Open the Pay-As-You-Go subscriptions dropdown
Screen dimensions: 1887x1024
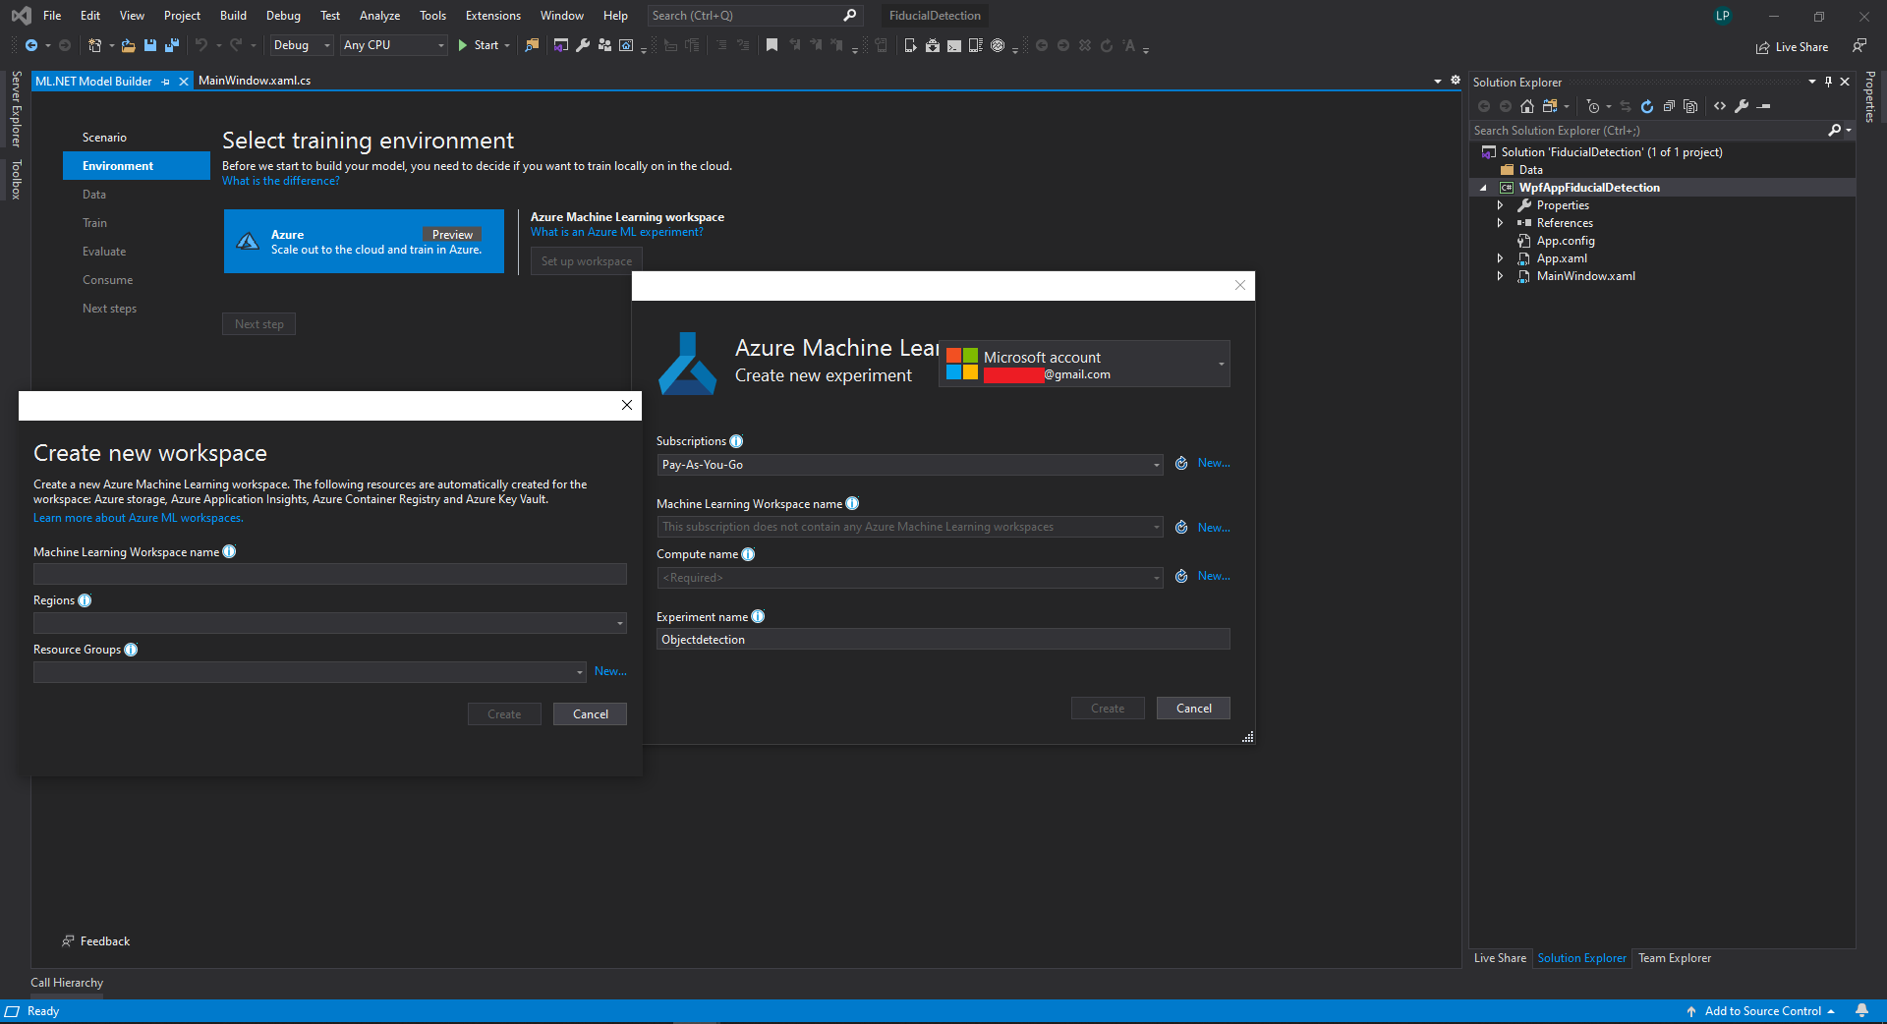pos(910,465)
